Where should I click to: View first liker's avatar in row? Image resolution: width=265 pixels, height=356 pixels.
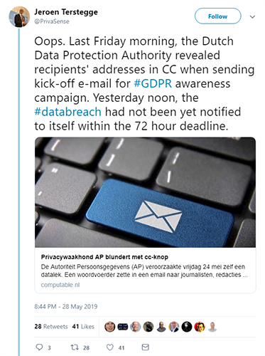(109, 327)
